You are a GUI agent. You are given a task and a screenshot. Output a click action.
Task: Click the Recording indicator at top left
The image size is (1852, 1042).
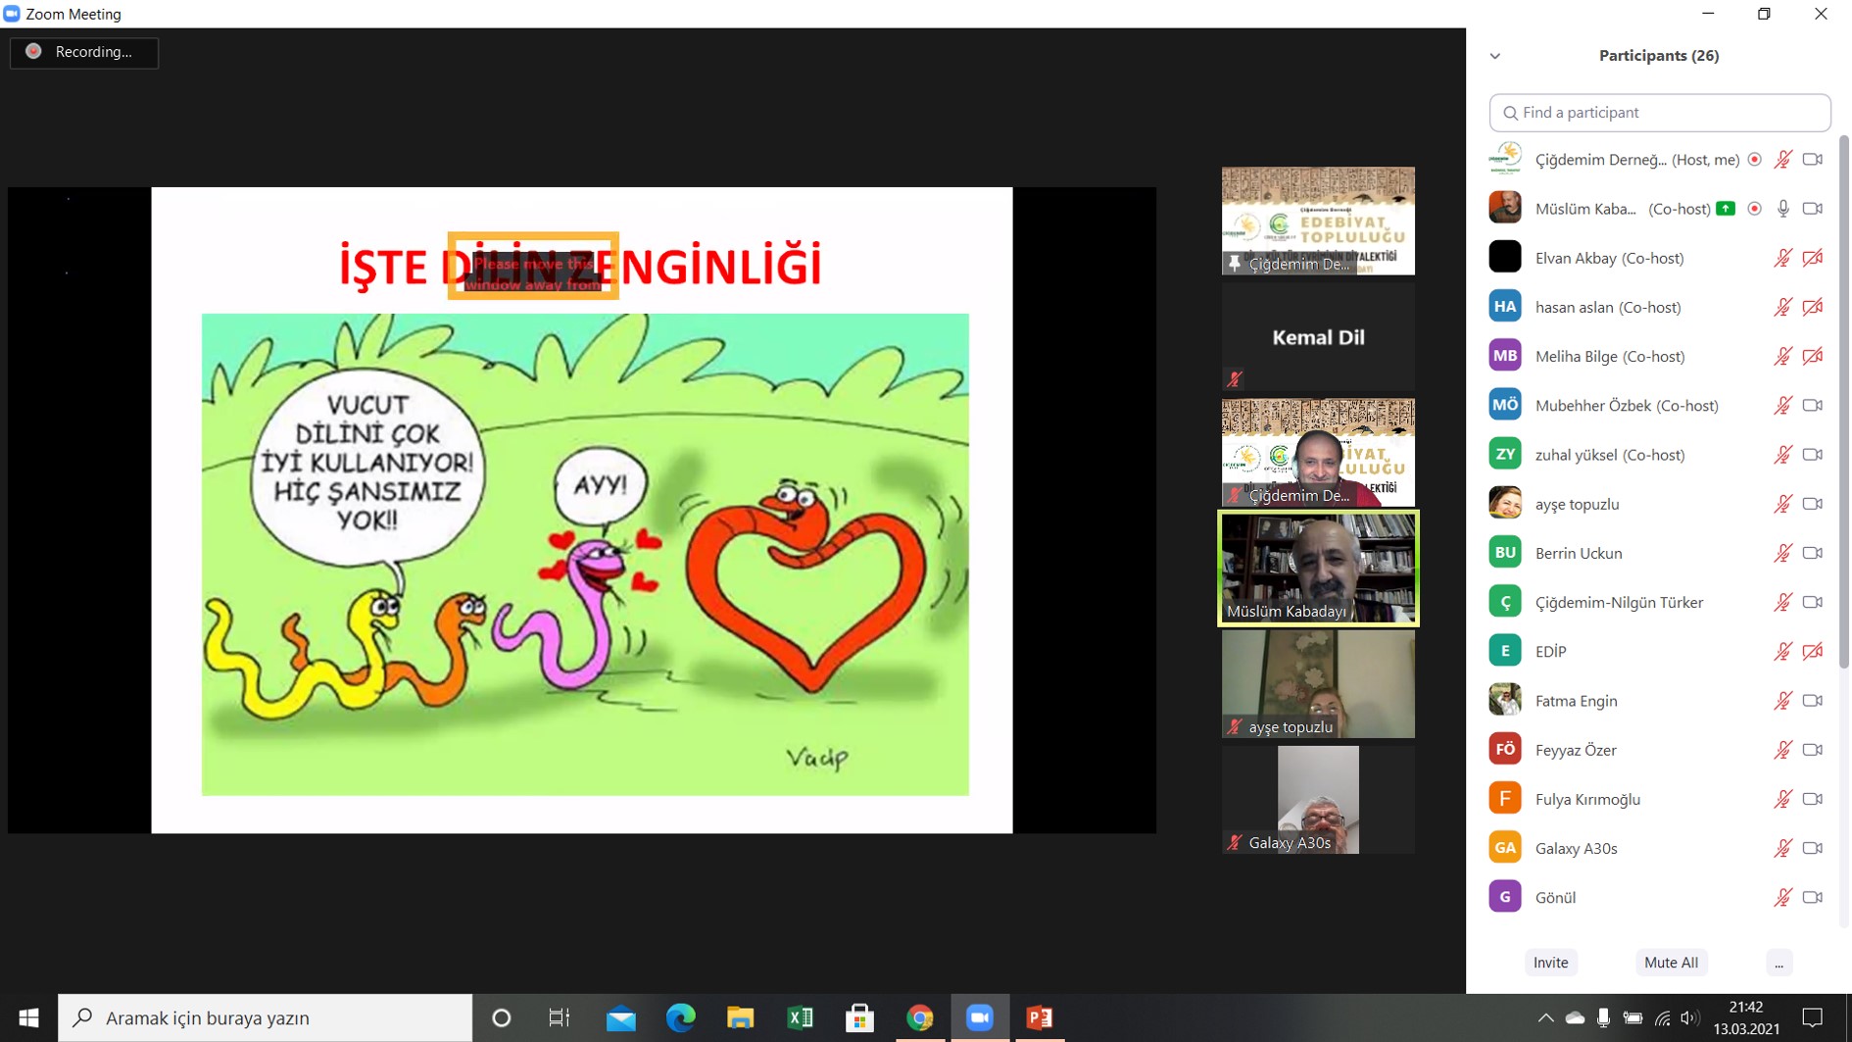84,52
